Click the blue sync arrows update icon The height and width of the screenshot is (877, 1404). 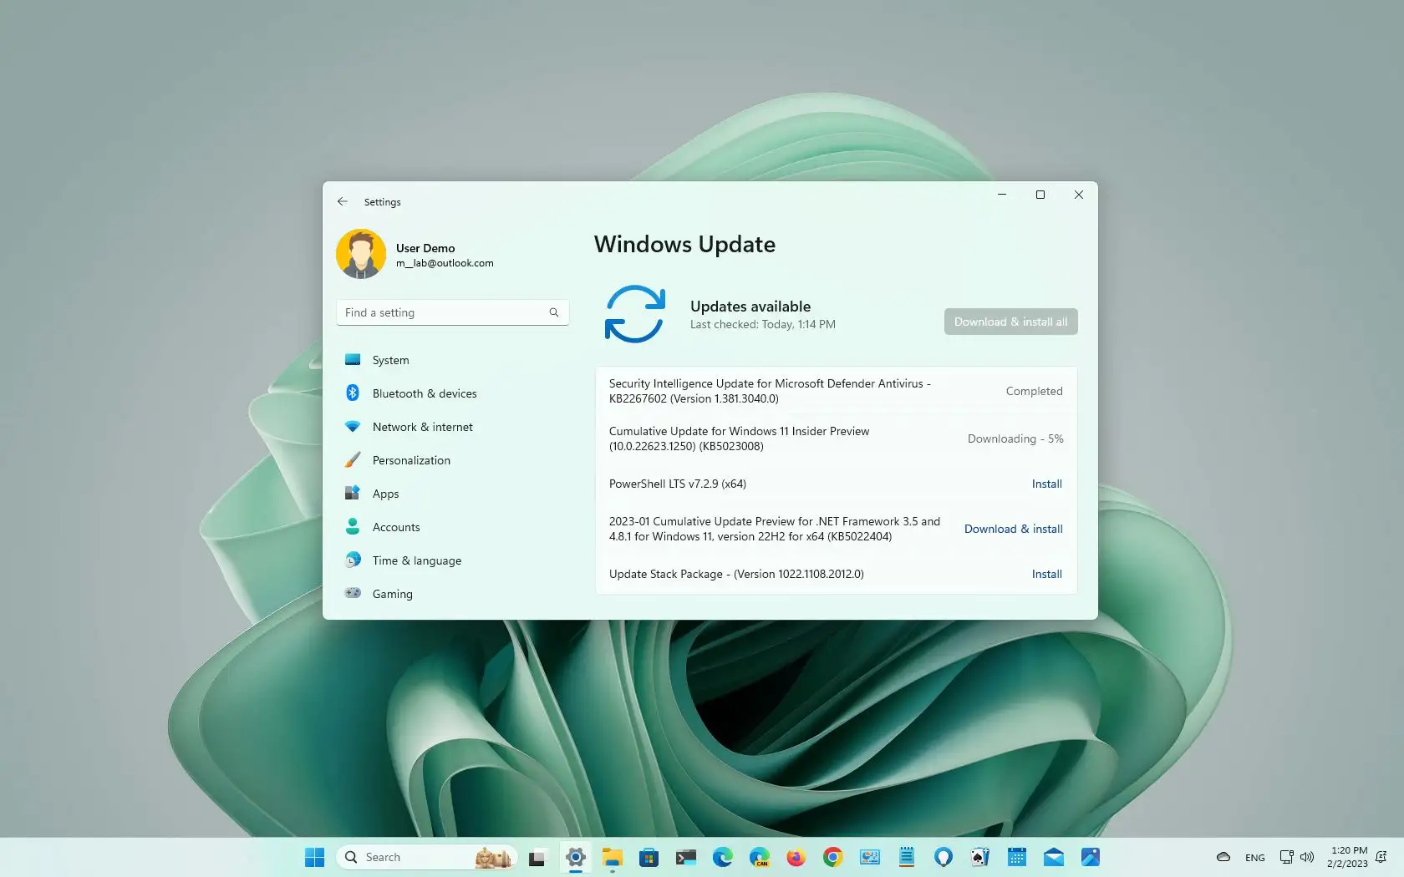[634, 314]
